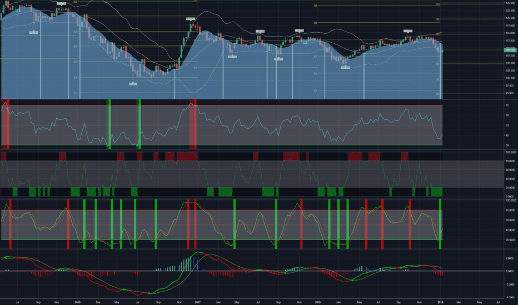Click the 112.500 price axis label

tap(510, 40)
